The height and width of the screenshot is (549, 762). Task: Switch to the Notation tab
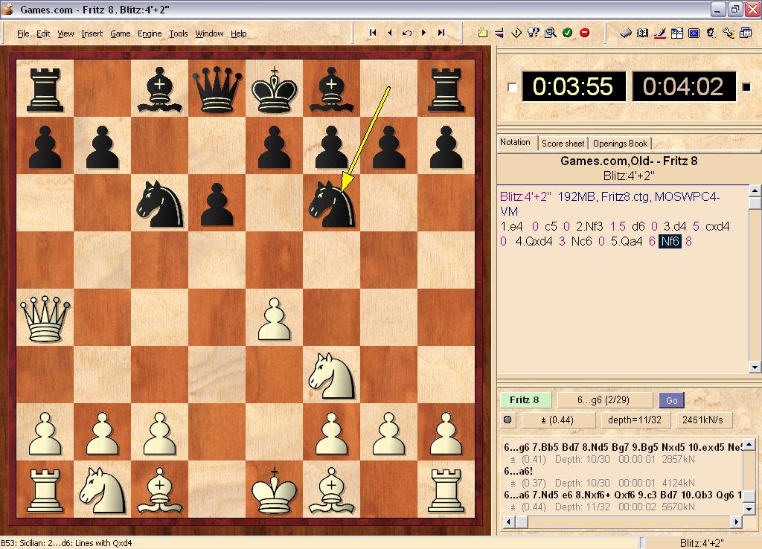515,142
